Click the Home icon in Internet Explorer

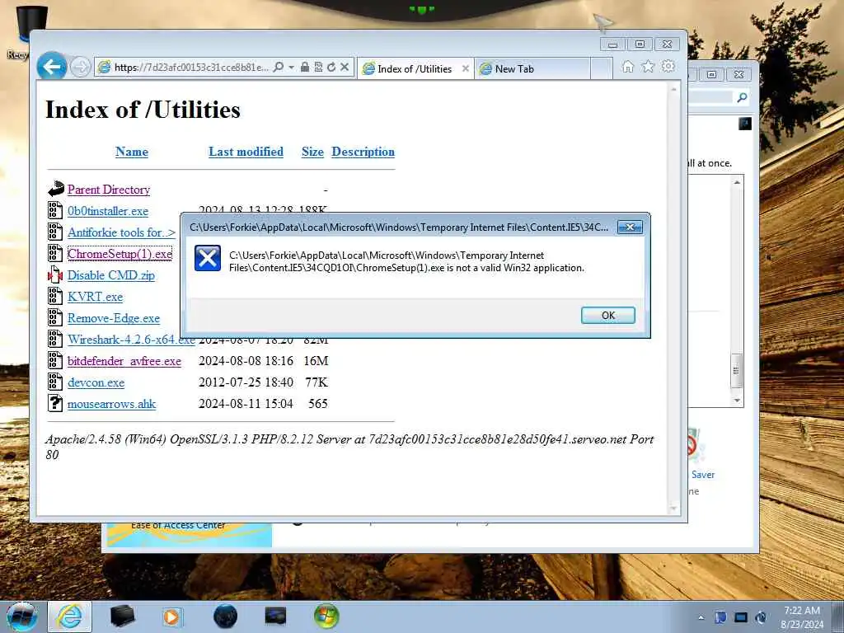[627, 67]
